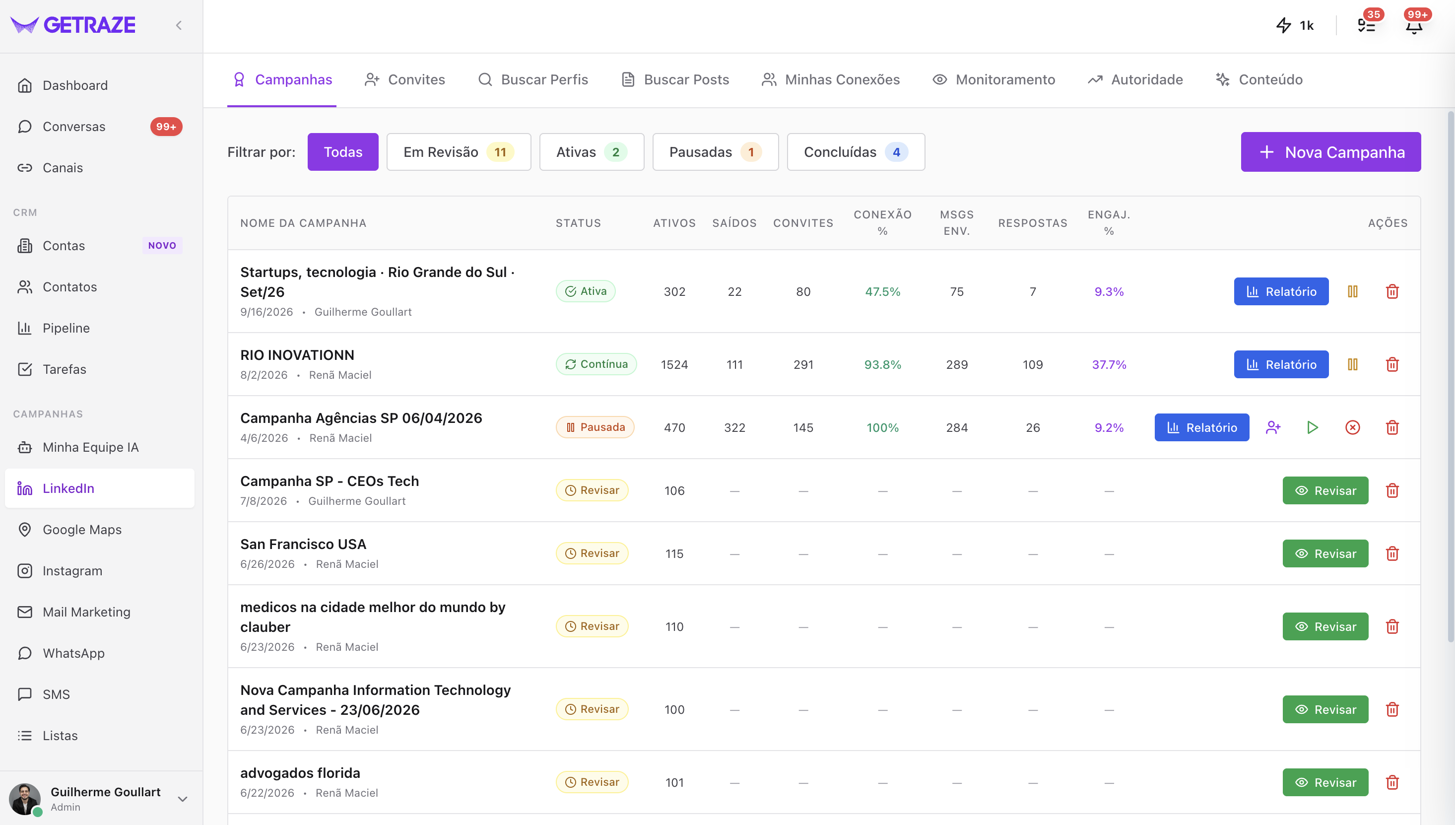
Task: Delete medicos na cidade melhor campaign
Action: 1392,626
